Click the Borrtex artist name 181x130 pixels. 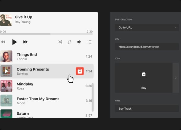tap(22, 74)
